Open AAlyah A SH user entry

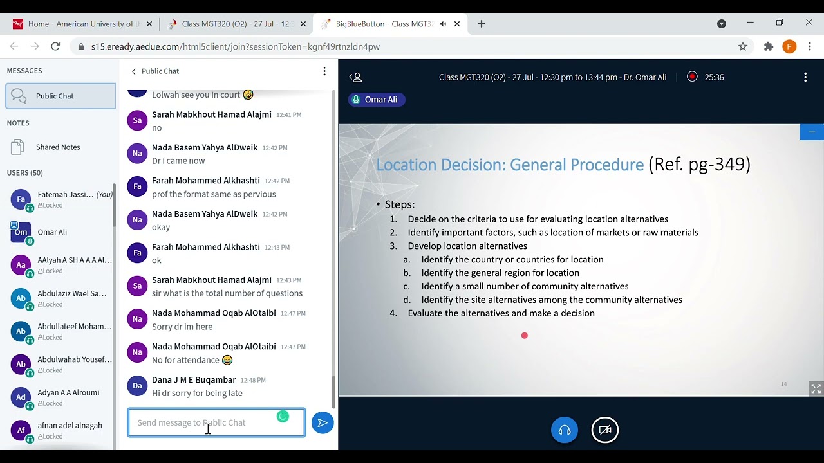[62, 266]
